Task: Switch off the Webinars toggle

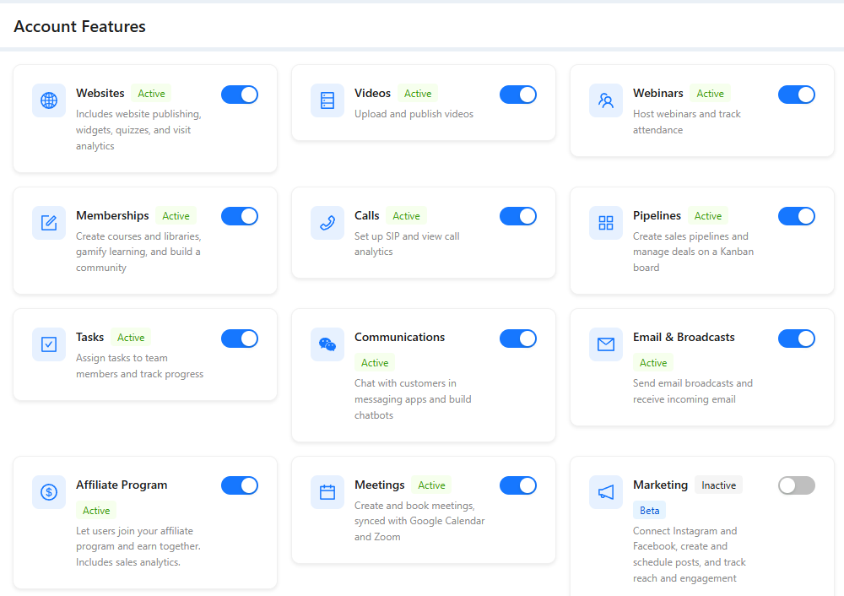Action: click(x=797, y=95)
